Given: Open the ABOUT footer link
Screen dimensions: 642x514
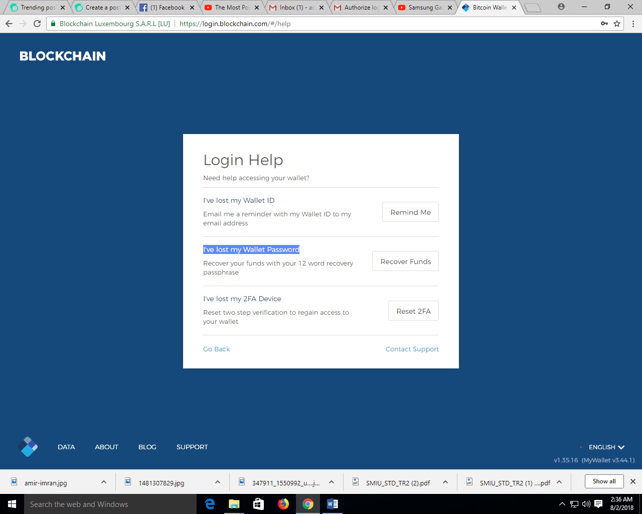Looking at the screenshot, I should coord(106,447).
